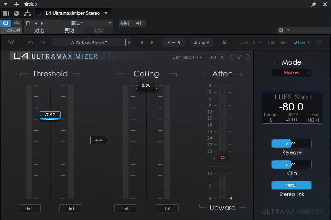The height and width of the screenshot is (220, 331).
Task: Click the 侧链 sidechain button
Action: click(x=125, y=23)
